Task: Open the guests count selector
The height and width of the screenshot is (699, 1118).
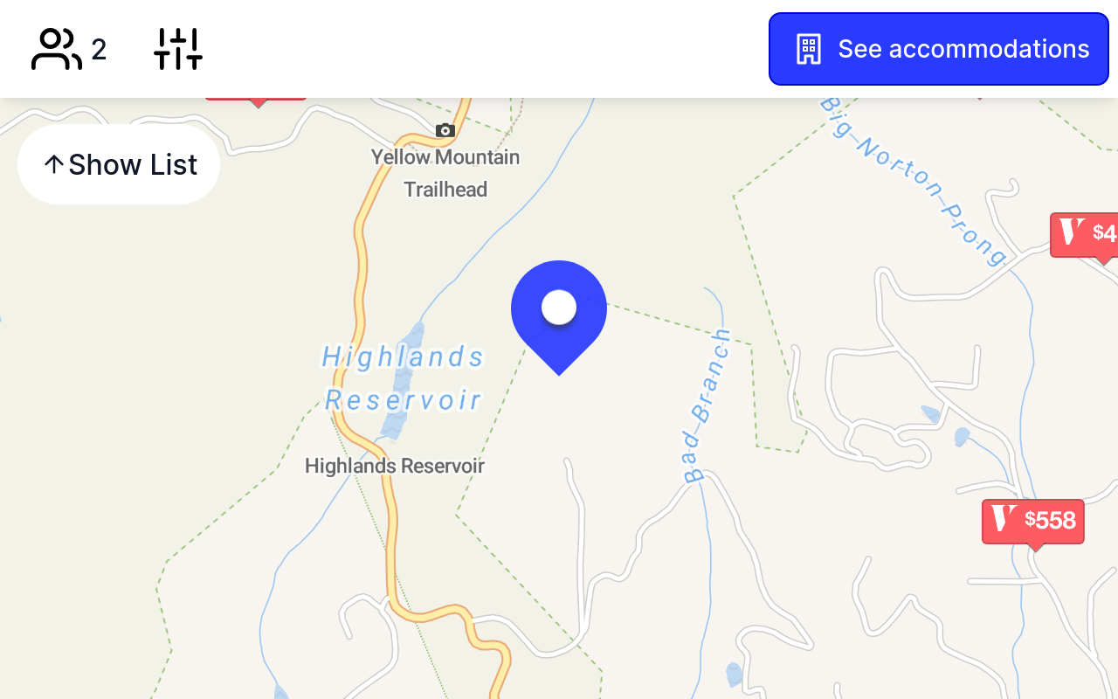Action: click(69, 49)
